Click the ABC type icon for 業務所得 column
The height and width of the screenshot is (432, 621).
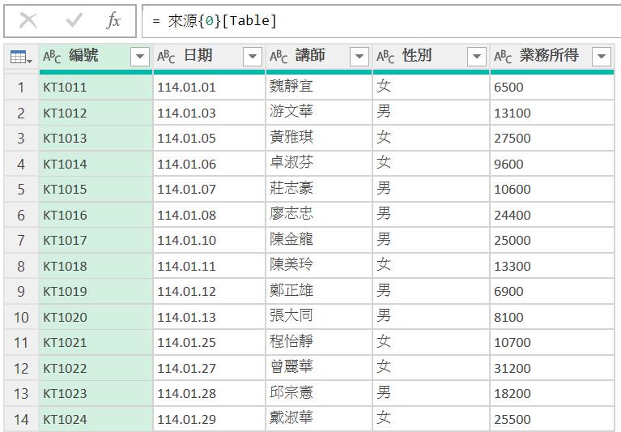pyautogui.click(x=503, y=56)
